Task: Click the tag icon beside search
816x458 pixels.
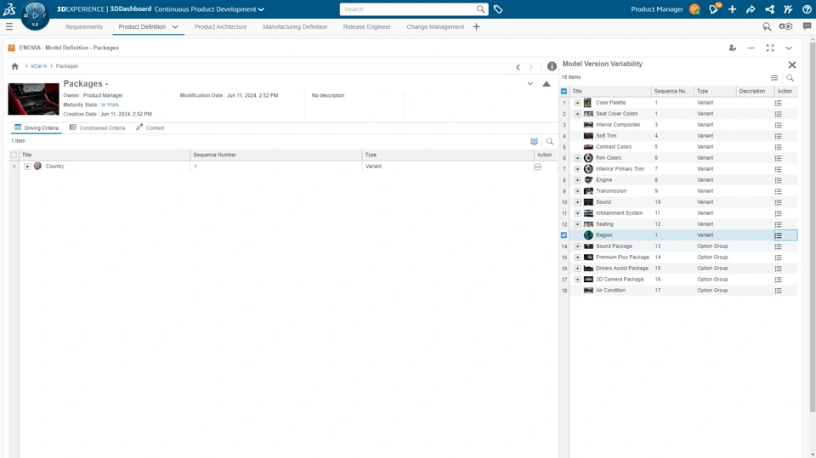Action: point(498,9)
